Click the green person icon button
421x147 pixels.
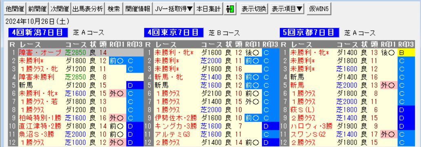coord(230,9)
